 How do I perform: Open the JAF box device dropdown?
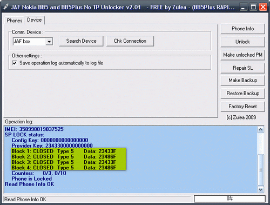49,42
